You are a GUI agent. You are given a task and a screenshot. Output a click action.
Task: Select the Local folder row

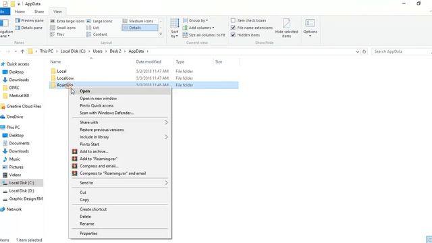click(143, 71)
